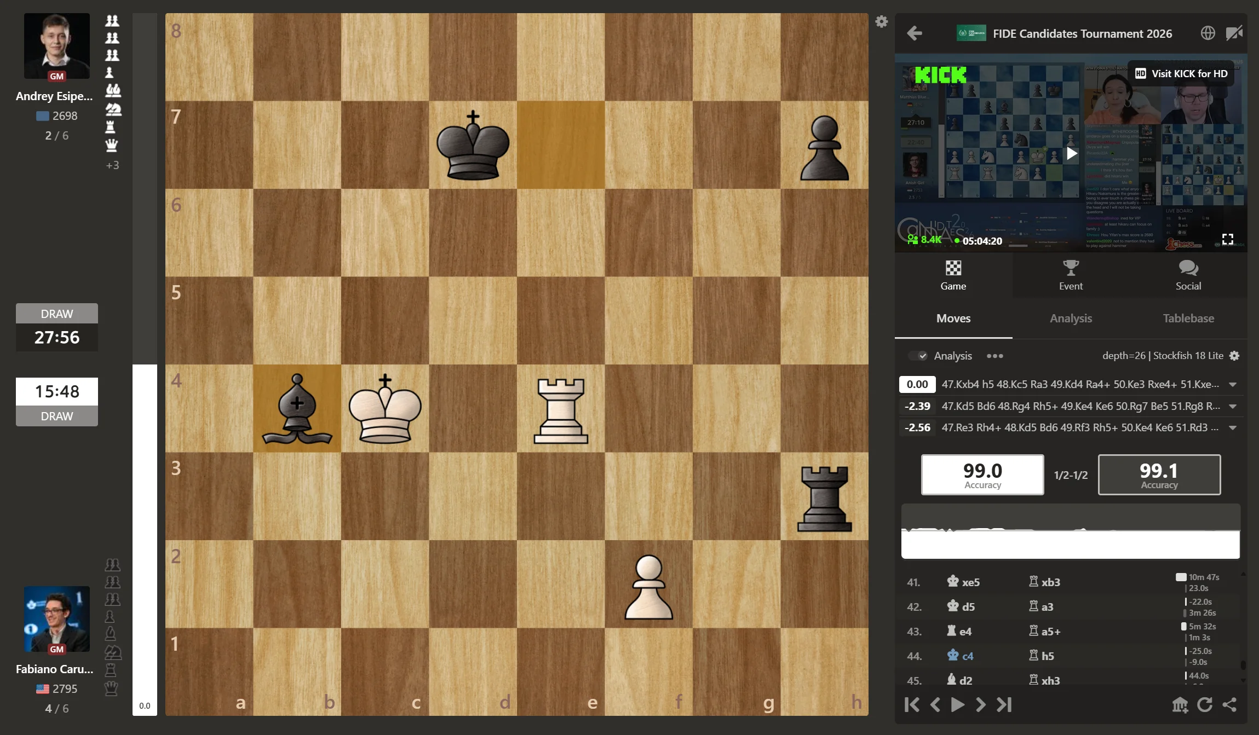The image size is (1259, 735).
Task: Go back using the arrow beside tournament name
Action: [914, 33]
